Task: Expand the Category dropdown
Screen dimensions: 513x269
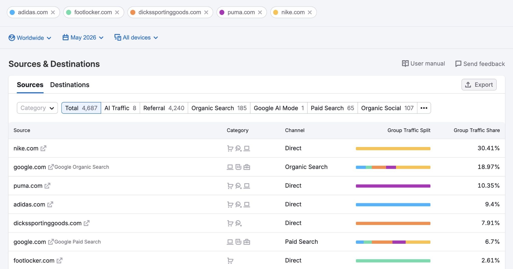Action: point(37,108)
